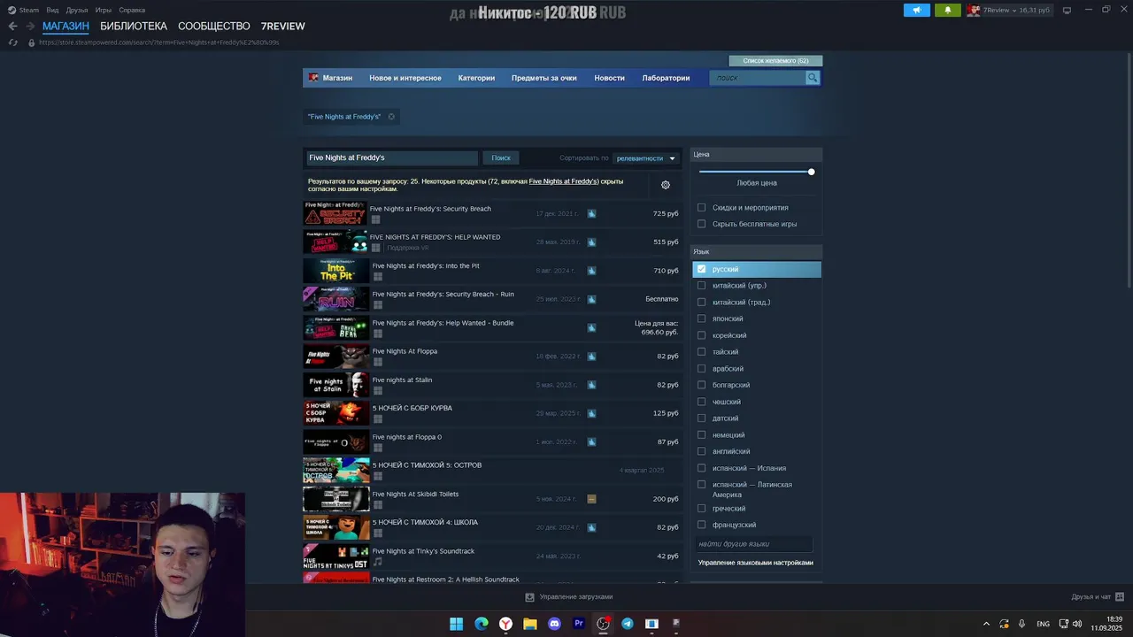Open Список желаемого (62) button
The height and width of the screenshot is (637, 1133).
(x=775, y=61)
